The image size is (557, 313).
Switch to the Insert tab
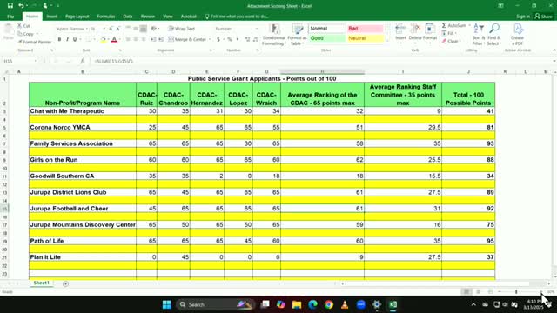click(x=51, y=17)
